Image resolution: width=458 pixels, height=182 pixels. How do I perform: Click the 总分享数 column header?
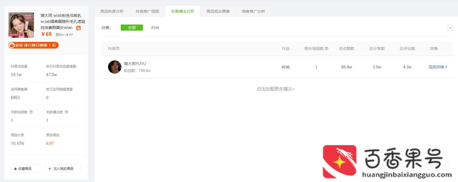pyautogui.click(x=377, y=49)
